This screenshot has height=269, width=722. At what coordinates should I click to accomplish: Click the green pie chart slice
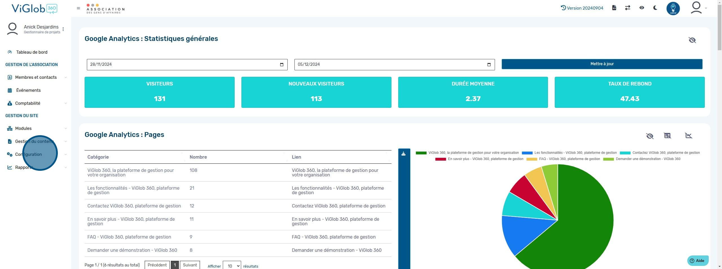[x=581, y=226]
